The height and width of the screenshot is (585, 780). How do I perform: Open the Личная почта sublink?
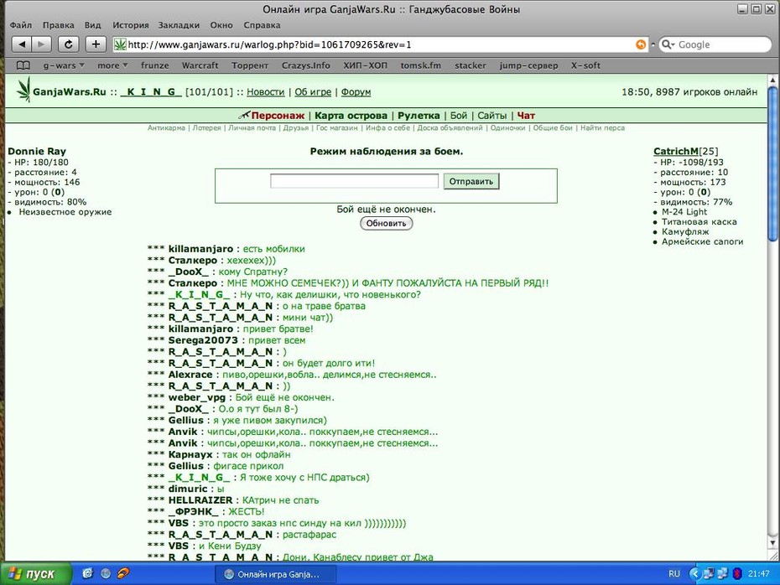pyautogui.click(x=252, y=128)
